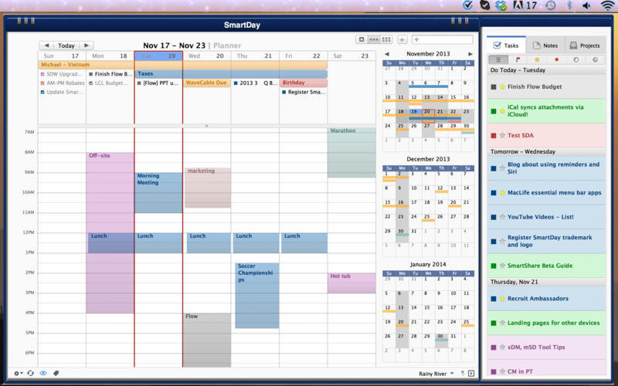Open the Projects tab
Viewport: 618px width, 386px height.
pos(585,46)
